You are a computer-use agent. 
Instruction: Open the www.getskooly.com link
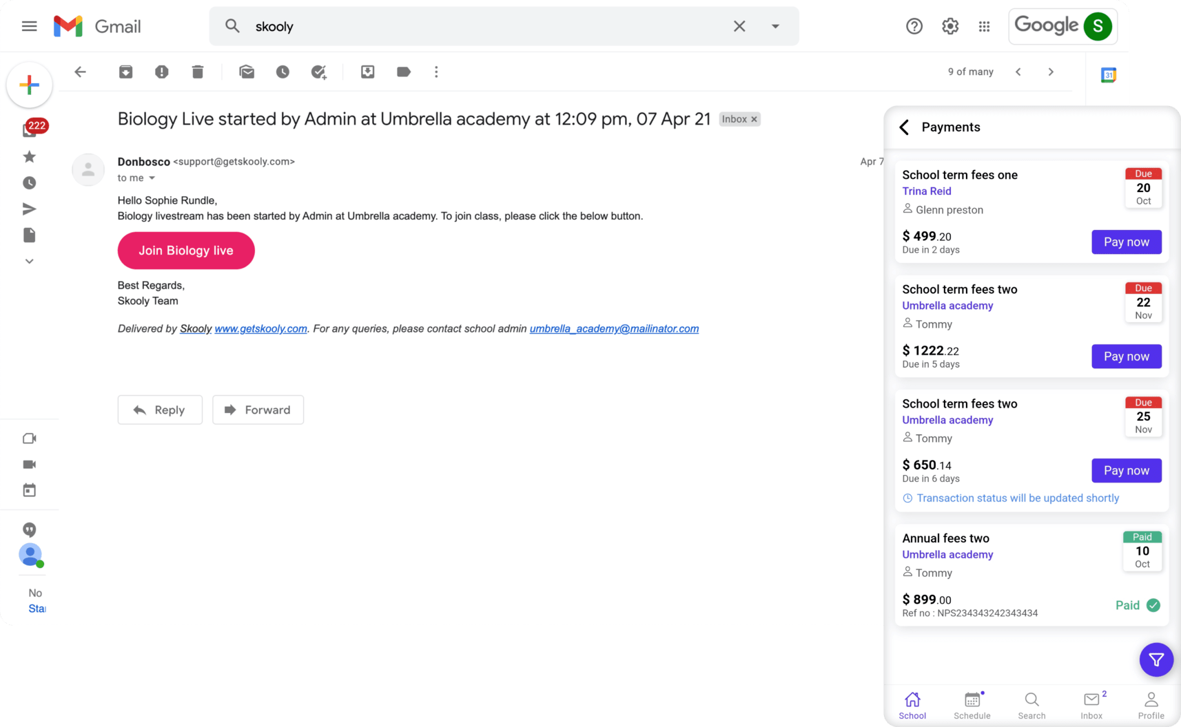point(260,329)
